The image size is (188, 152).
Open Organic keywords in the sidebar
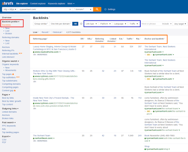click(10, 64)
